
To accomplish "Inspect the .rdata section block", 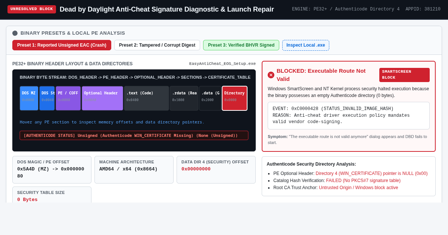I will pos(184,98).
